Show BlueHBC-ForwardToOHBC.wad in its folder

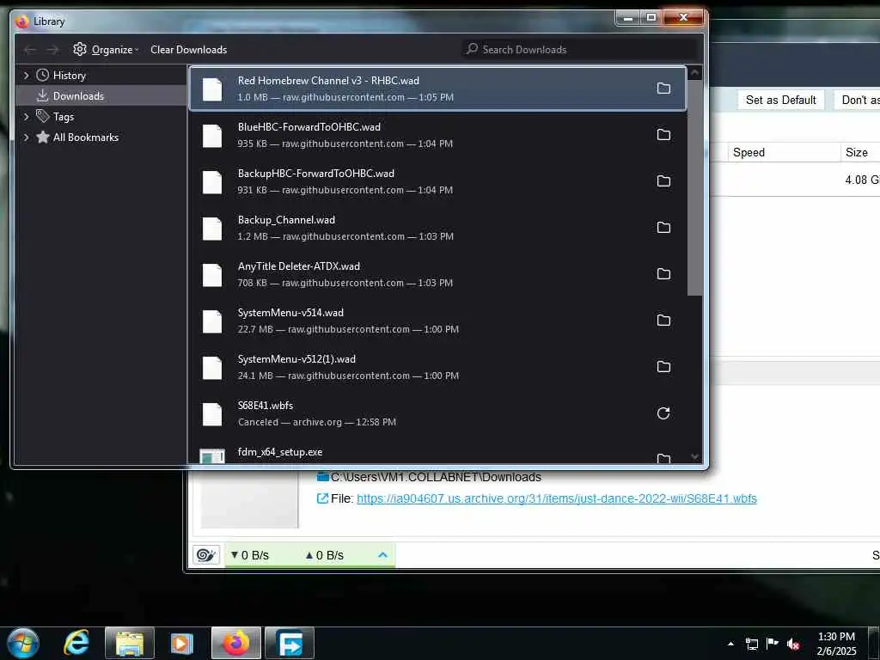[x=663, y=135]
